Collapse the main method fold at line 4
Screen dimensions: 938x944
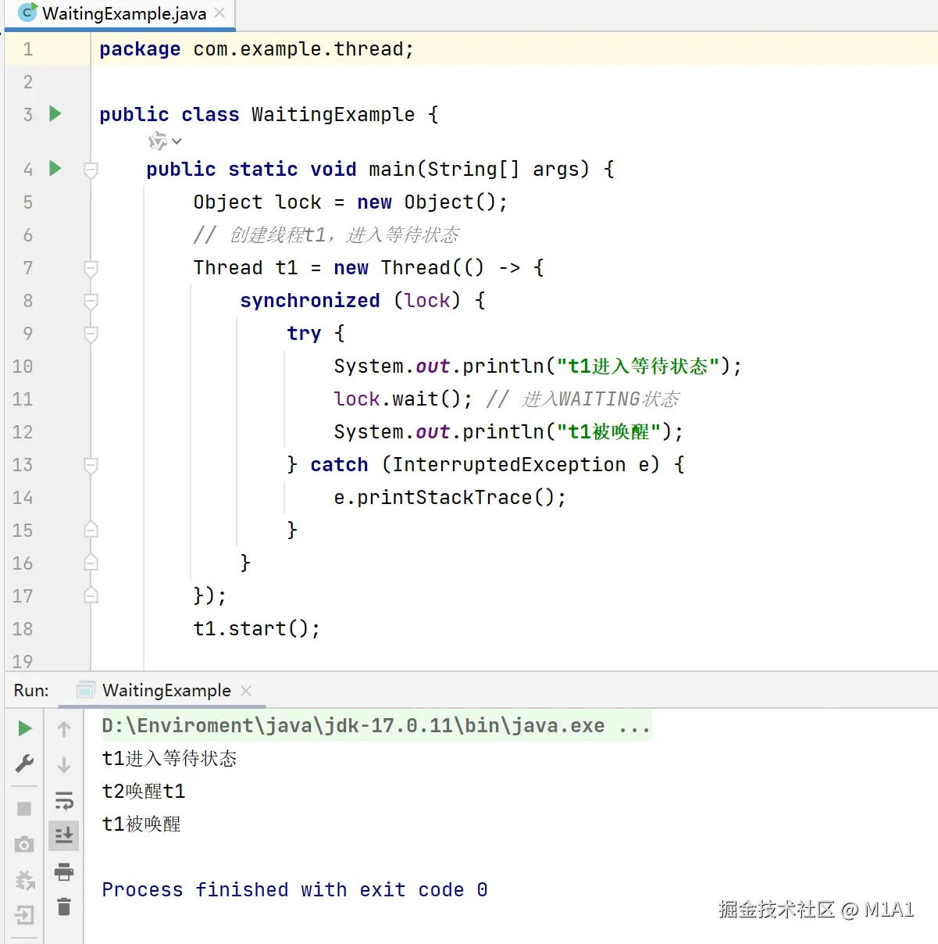click(91, 170)
